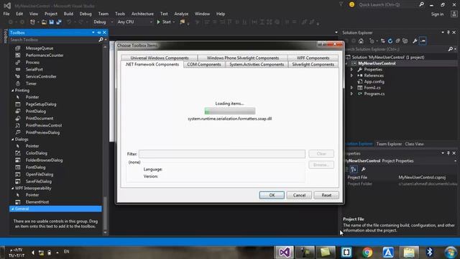Select the ColorDialog toolbox item
The height and width of the screenshot is (259, 460).
click(37, 153)
